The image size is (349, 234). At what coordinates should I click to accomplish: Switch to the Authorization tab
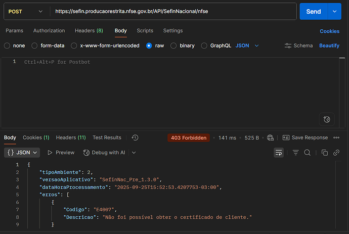click(49, 31)
